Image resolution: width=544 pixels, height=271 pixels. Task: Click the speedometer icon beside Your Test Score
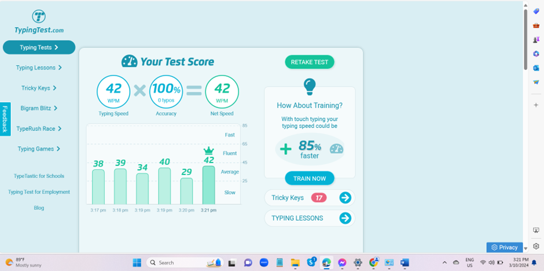pos(130,61)
